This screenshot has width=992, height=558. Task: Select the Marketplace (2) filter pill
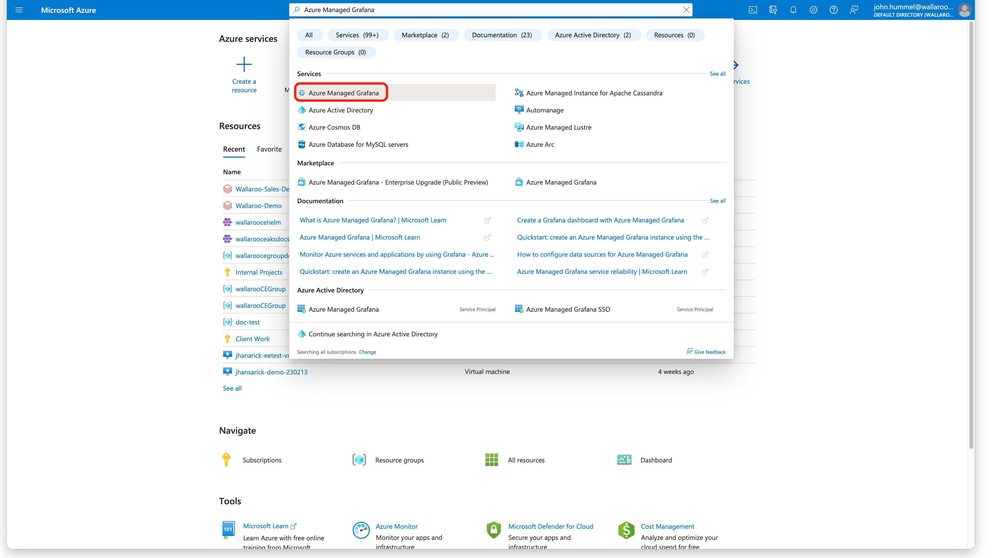[425, 35]
